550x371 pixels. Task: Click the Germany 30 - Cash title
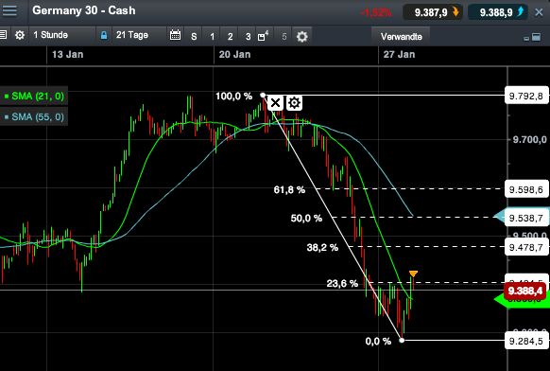tap(84, 10)
